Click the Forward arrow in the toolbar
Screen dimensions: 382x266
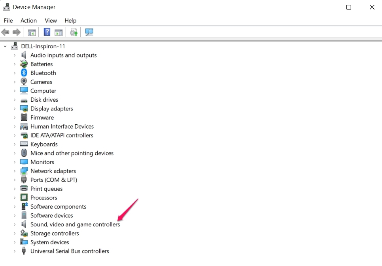tap(17, 32)
